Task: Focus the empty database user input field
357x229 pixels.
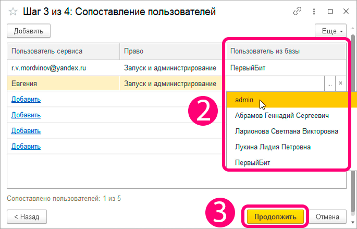Action: tap(275, 83)
